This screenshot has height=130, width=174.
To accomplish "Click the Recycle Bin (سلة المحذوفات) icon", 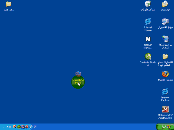I will tap(148, 4).
